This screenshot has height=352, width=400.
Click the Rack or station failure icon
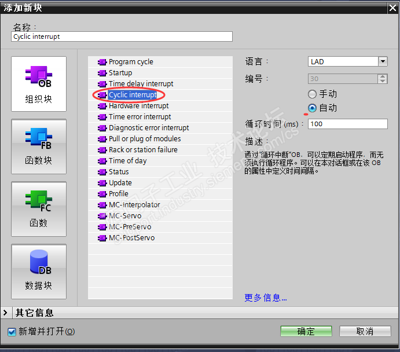(102, 150)
